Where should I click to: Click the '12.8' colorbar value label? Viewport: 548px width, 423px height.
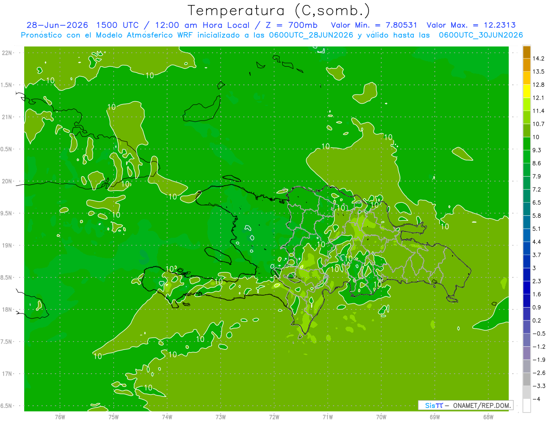[x=539, y=85]
